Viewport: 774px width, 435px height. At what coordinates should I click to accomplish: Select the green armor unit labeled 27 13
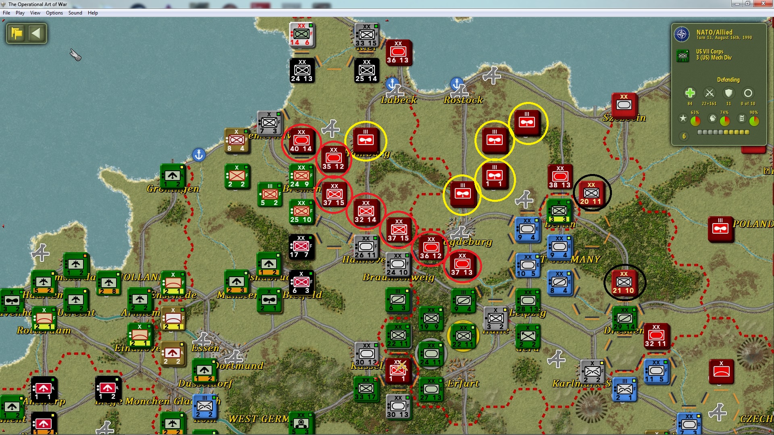click(x=431, y=389)
